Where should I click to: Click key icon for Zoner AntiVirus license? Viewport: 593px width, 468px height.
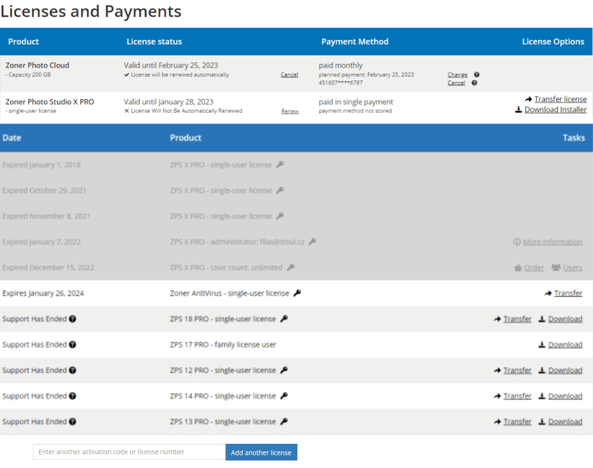pos(297,293)
